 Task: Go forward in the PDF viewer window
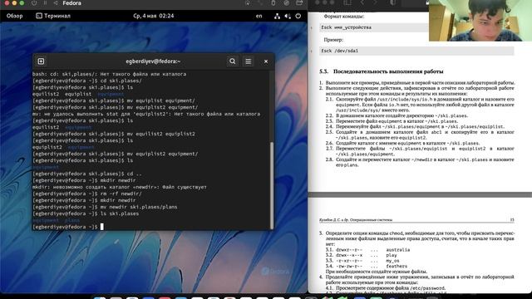(x=375, y=2)
